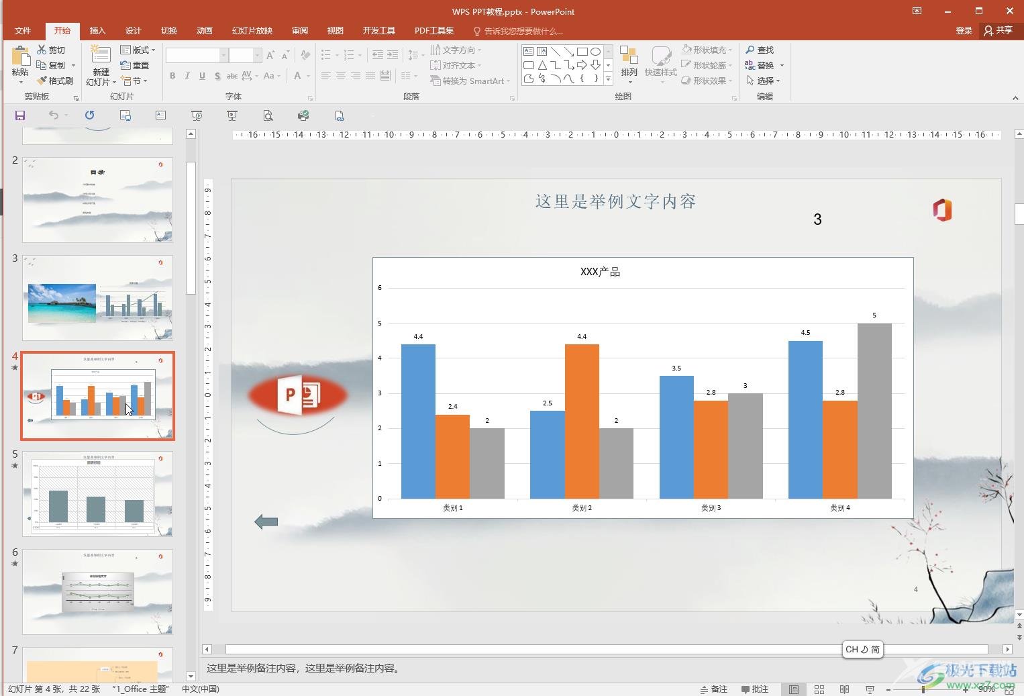Select the Oval shape in drawing gallery

coord(595,52)
